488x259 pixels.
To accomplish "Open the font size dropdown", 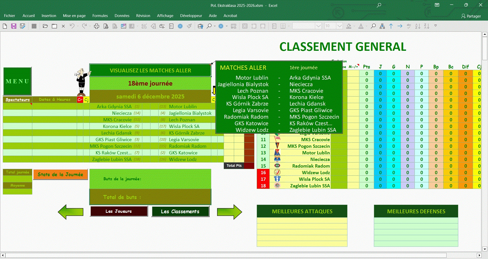I will [340, 26].
